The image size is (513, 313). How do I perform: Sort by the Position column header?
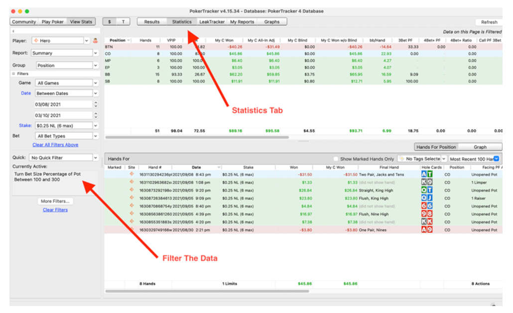tap(118, 40)
